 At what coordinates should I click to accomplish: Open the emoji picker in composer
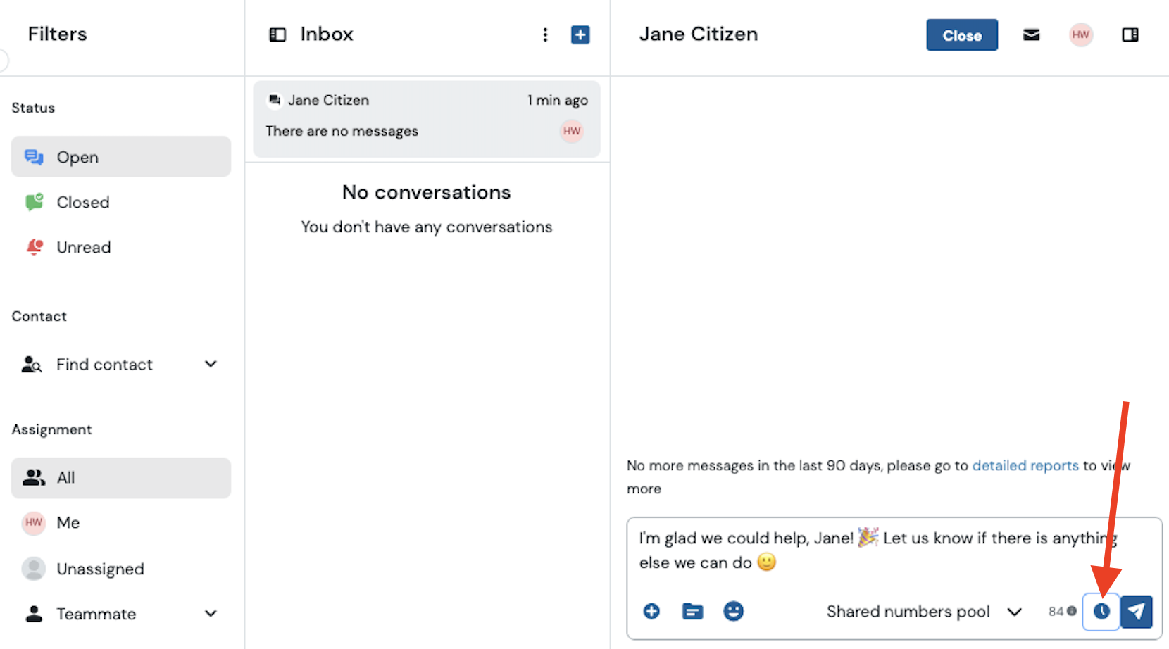point(733,611)
